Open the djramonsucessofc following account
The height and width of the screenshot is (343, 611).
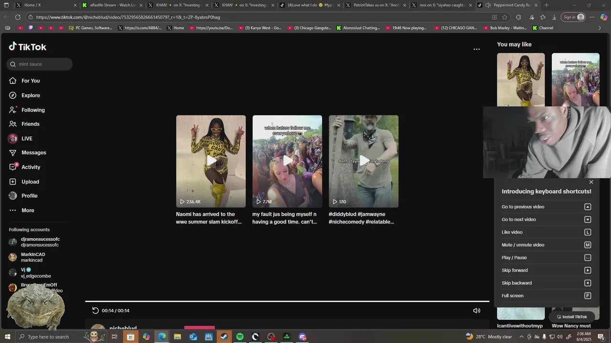(x=40, y=242)
